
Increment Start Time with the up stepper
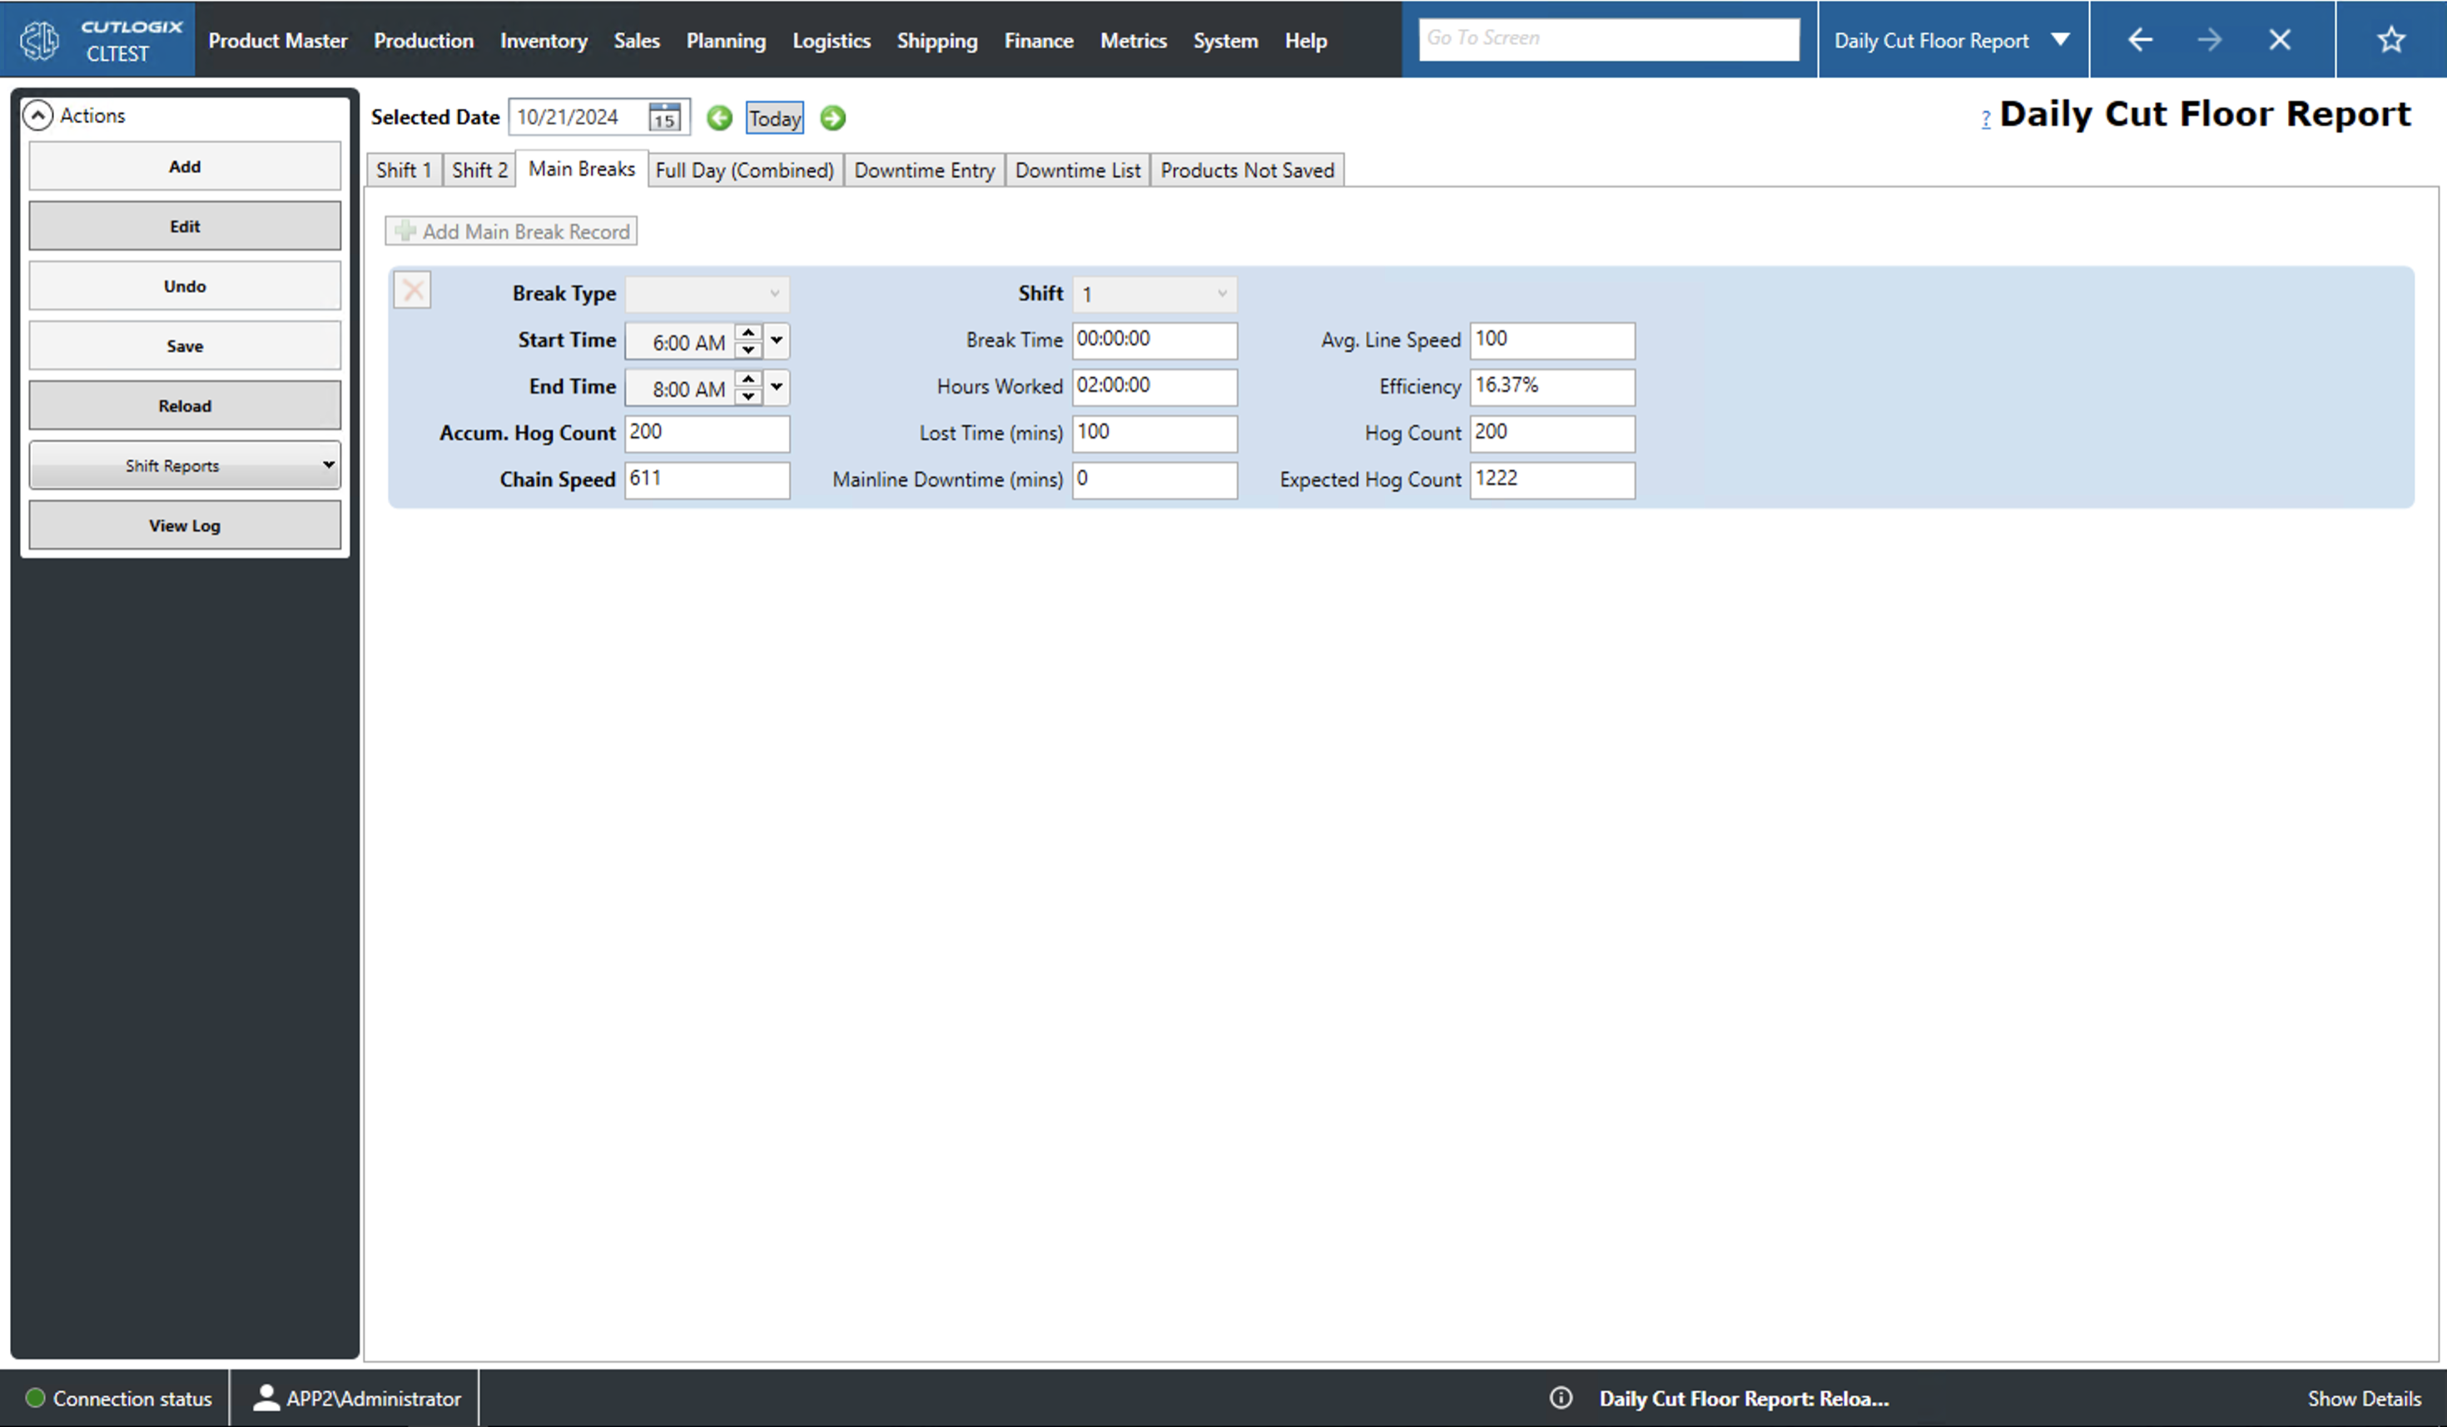[747, 334]
